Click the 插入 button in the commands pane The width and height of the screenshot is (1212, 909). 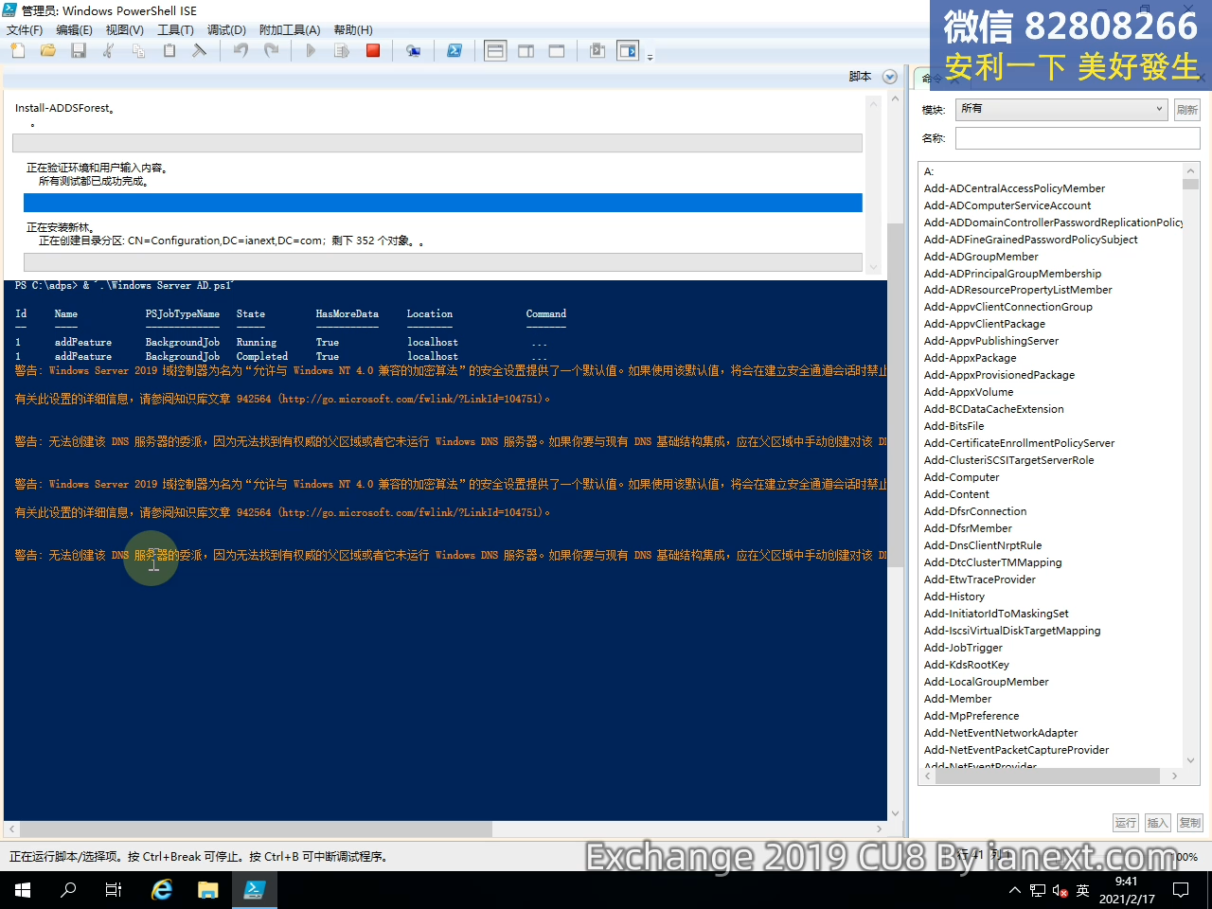click(1158, 823)
